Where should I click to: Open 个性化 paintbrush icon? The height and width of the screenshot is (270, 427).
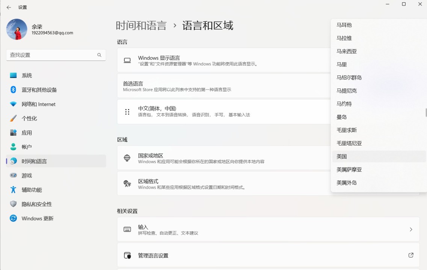point(13,118)
